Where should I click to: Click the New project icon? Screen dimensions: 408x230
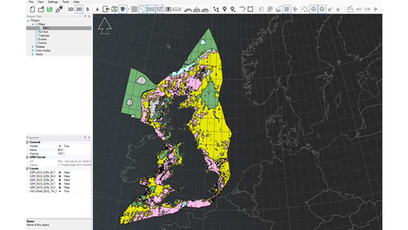coord(32,9)
